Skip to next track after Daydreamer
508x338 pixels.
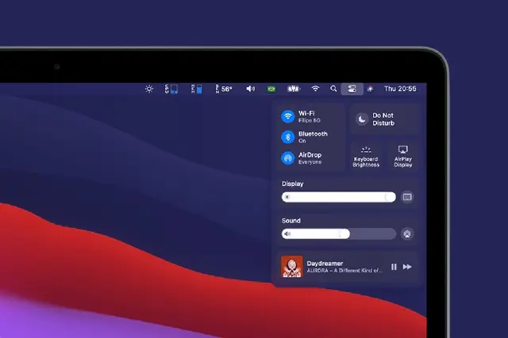point(407,267)
